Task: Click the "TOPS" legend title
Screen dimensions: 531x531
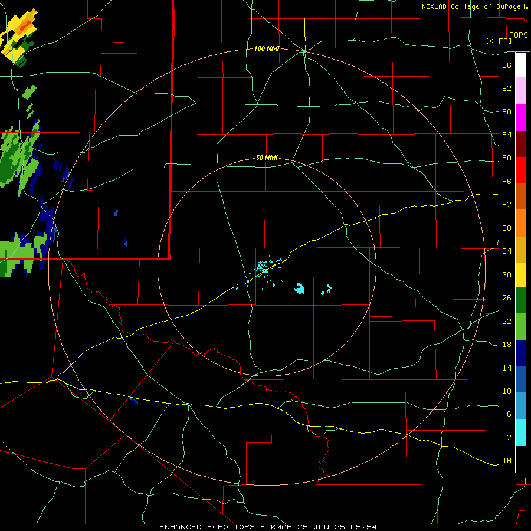Action: (519, 35)
